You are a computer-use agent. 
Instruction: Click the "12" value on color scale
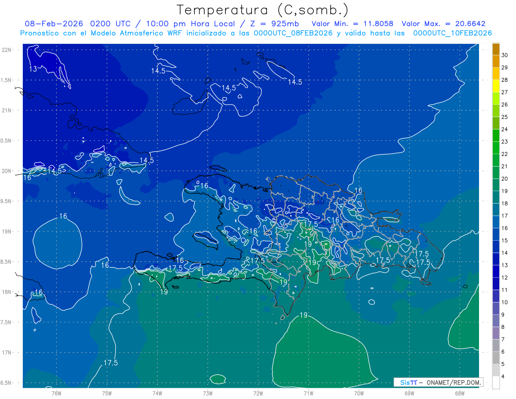(505, 278)
